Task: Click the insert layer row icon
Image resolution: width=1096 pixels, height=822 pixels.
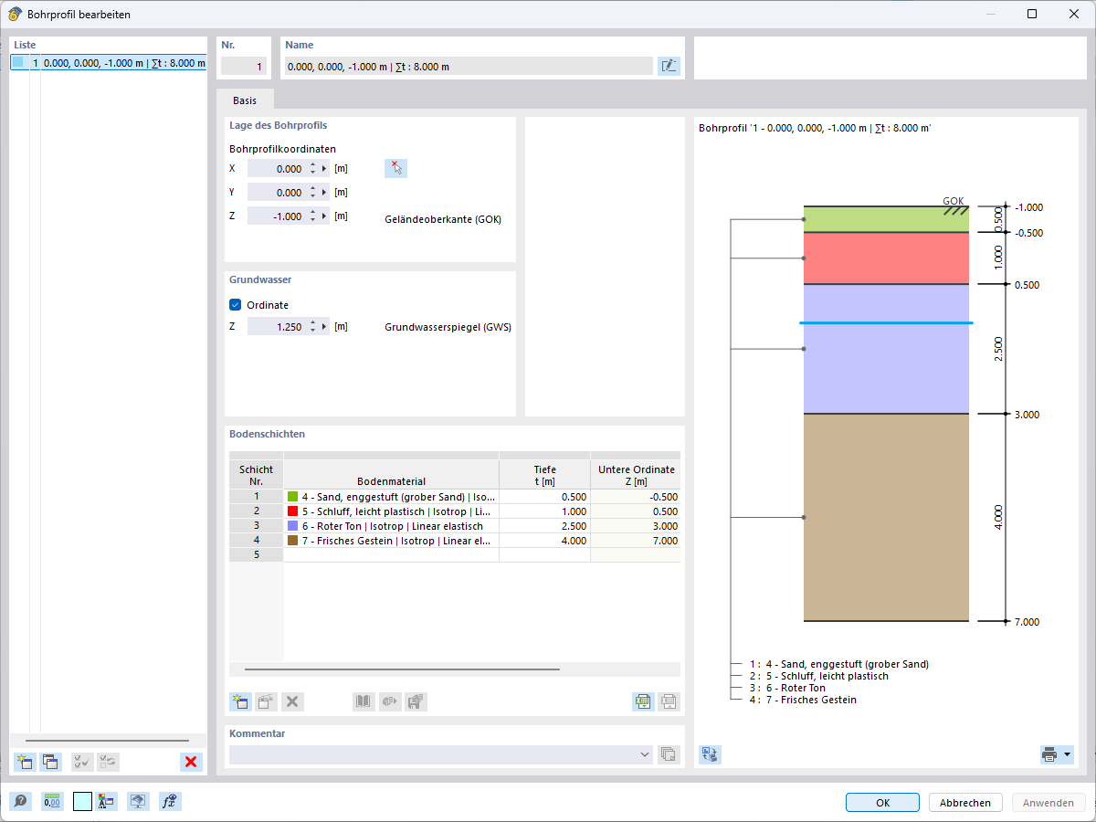Action: pyautogui.click(x=267, y=701)
